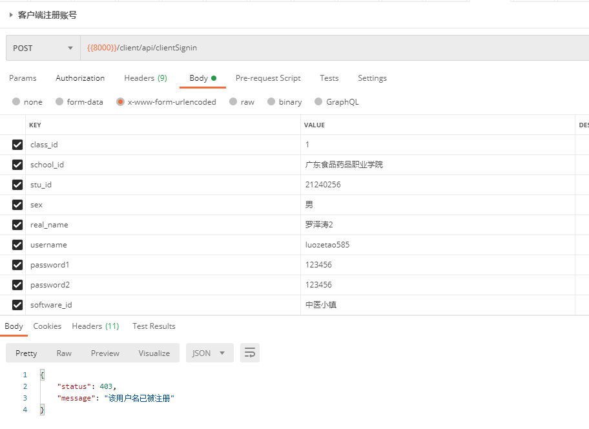Open the Headers (9) request tab
The height and width of the screenshot is (429, 589).
coord(145,78)
